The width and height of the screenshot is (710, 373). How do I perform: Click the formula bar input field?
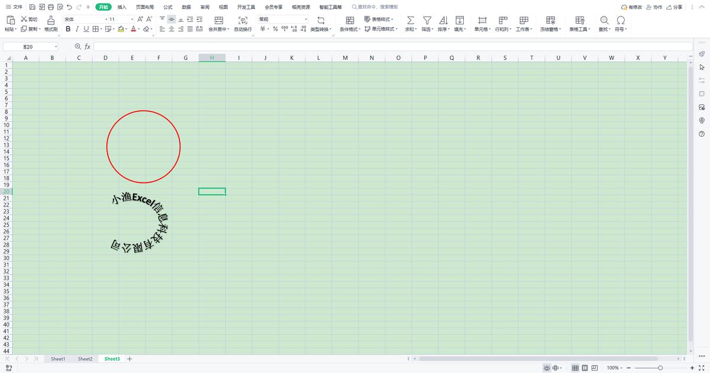pyautogui.click(x=390, y=46)
